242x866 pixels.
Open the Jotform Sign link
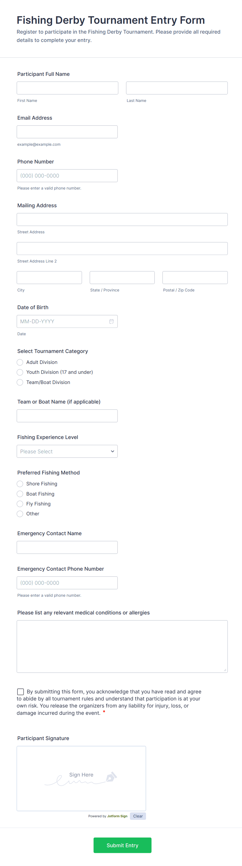click(x=117, y=816)
